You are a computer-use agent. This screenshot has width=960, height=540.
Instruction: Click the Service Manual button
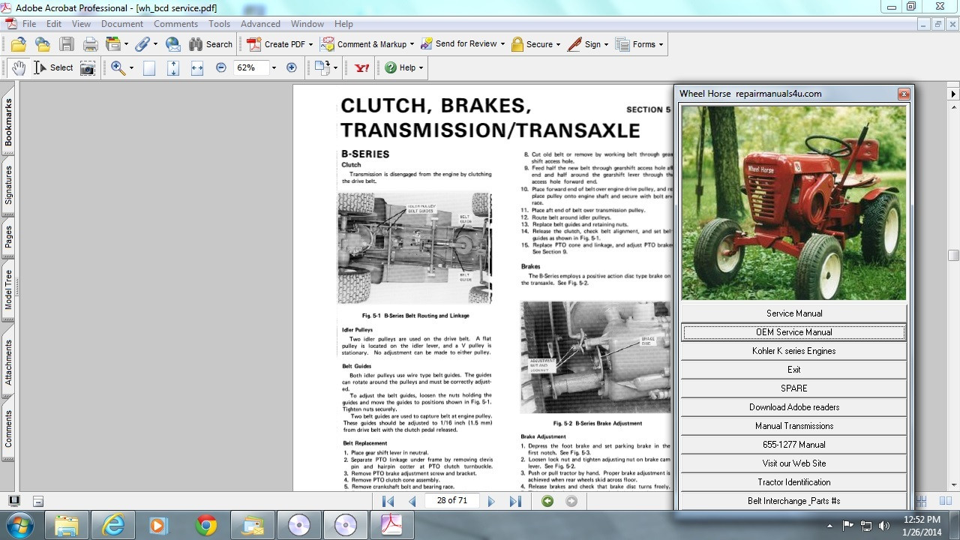[794, 313]
